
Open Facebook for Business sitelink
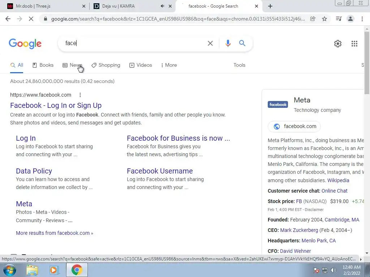pyautogui.click(x=178, y=138)
